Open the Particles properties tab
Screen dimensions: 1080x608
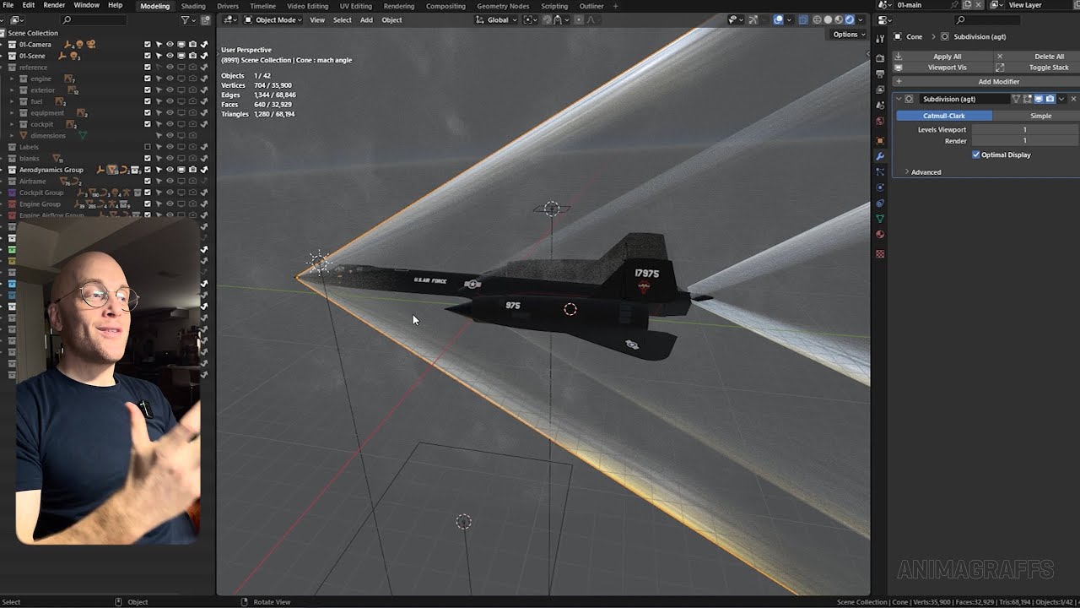pos(880,171)
